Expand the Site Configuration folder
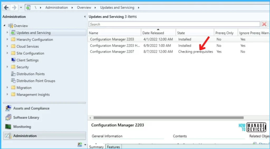The image size is (270, 149). click(7, 53)
